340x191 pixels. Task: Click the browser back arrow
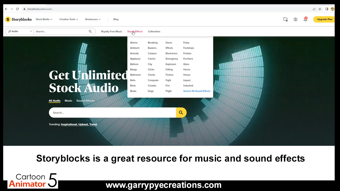(6, 9)
